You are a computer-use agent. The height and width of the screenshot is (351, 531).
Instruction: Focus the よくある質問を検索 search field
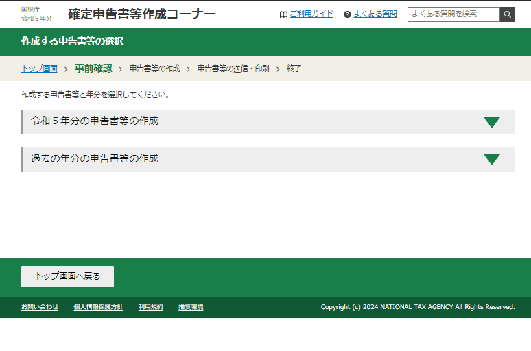pos(453,14)
